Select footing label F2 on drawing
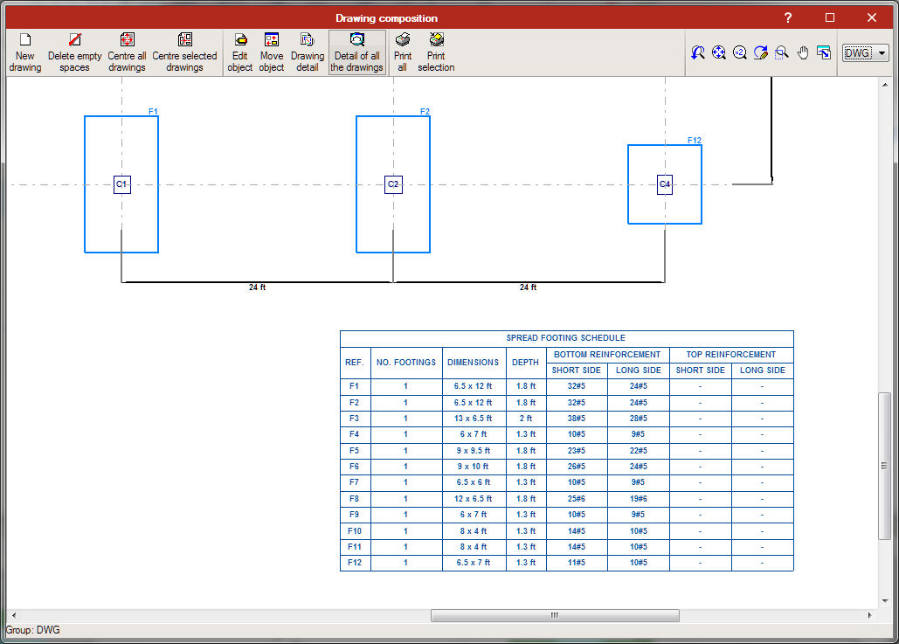 click(x=425, y=111)
